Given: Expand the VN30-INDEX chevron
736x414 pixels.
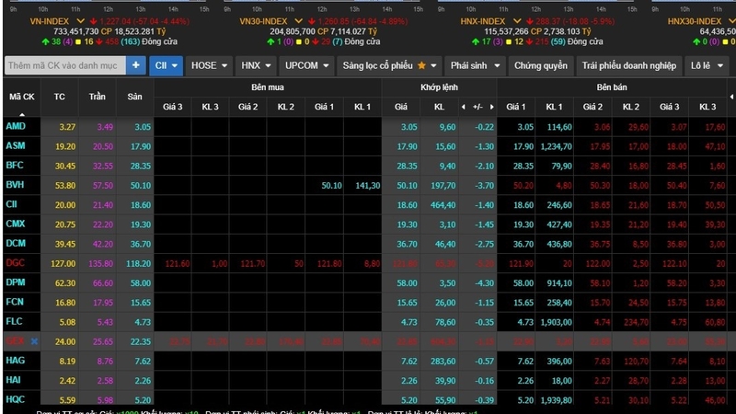Looking at the screenshot, I should click(x=298, y=21).
